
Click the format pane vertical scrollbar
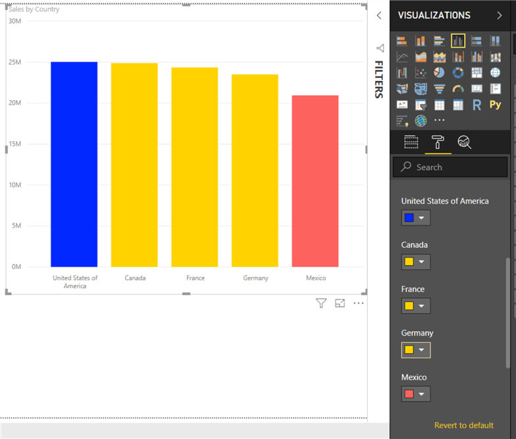pos(508,312)
